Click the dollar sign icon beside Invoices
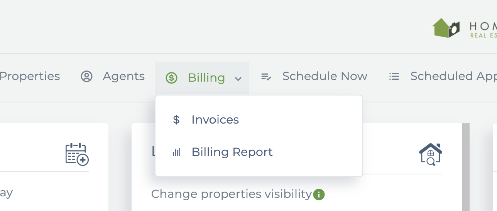The height and width of the screenshot is (211, 497). [x=176, y=120]
